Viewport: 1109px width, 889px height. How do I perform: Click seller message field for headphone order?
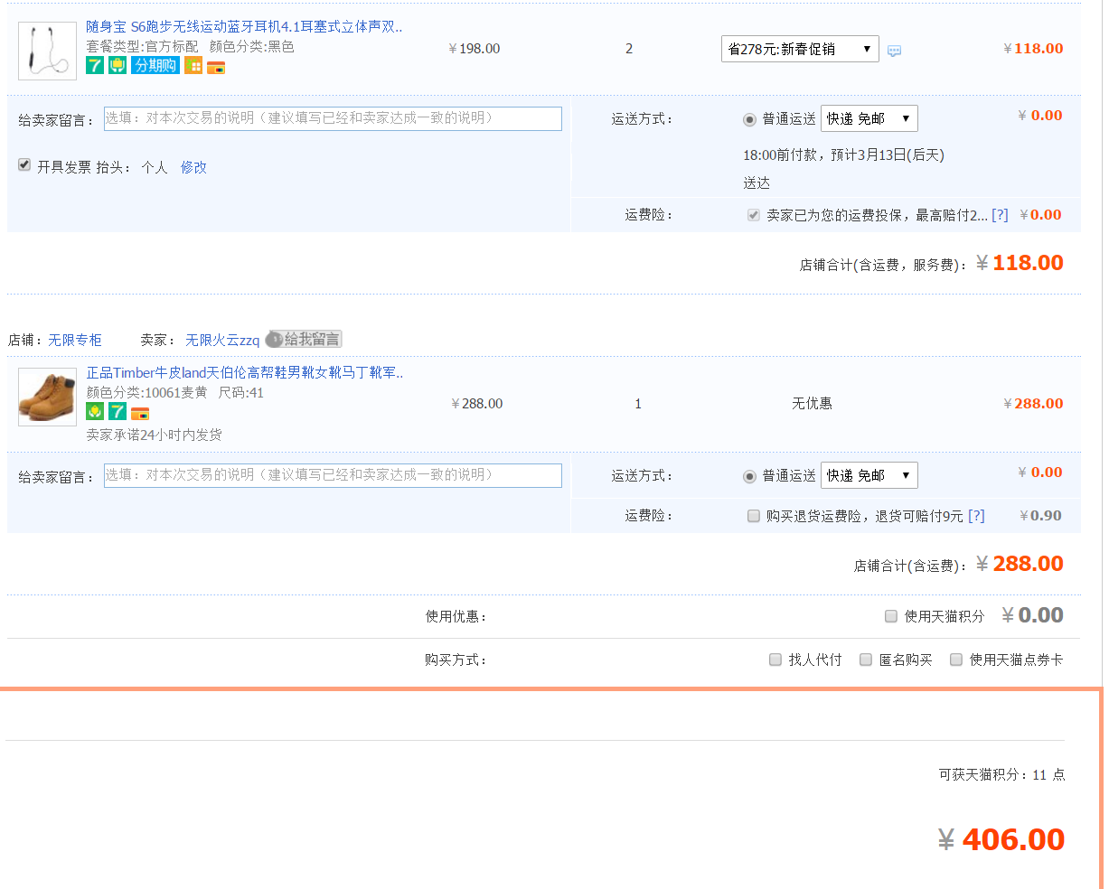pos(333,118)
